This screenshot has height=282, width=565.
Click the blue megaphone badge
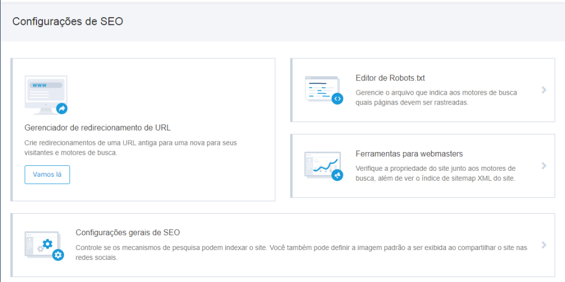click(x=337, y=175)
